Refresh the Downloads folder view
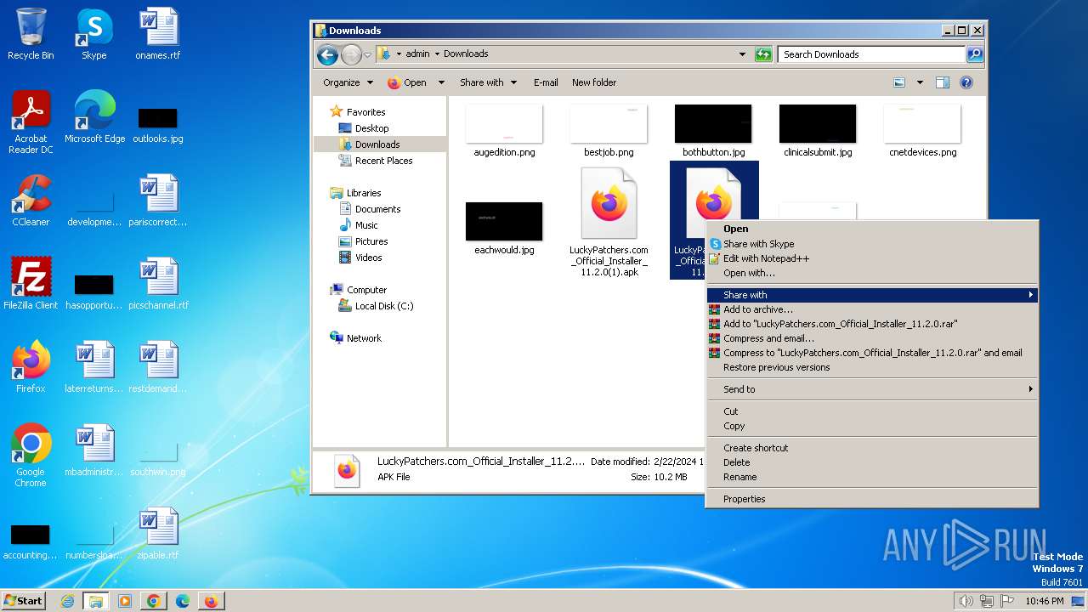This screenshot has height=612, width=1088. click(763, 54)
